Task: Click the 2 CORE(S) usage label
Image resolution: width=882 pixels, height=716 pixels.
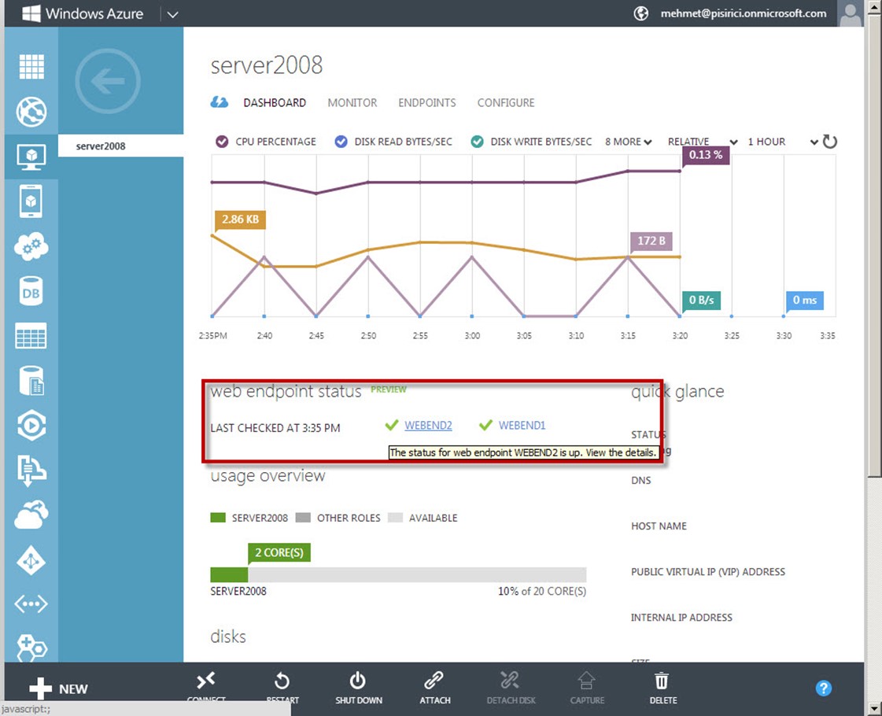Action: (279, 552)
